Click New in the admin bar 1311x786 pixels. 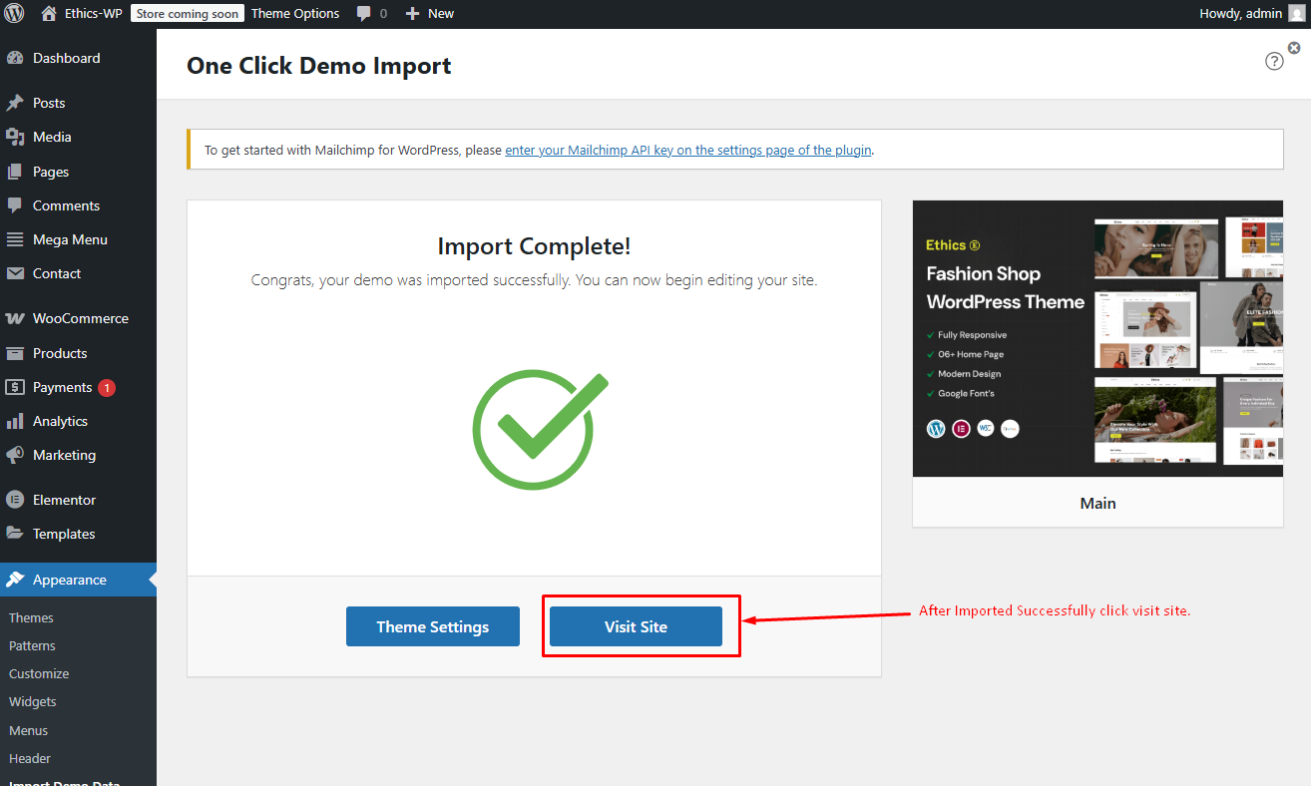441,14
